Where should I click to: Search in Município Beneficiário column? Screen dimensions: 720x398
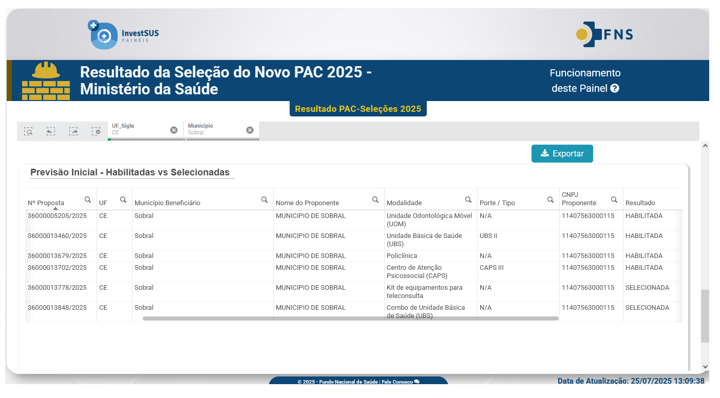point(264,200)
